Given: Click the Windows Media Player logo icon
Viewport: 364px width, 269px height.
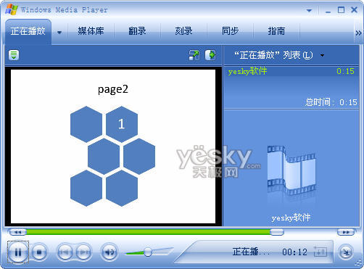Looking at the screenshot, I should 12,9.
